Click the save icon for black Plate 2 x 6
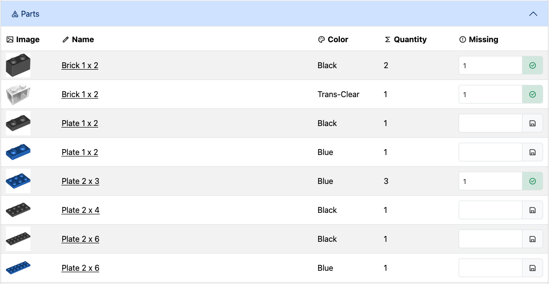The image size is (549, 284). (532, 239)
